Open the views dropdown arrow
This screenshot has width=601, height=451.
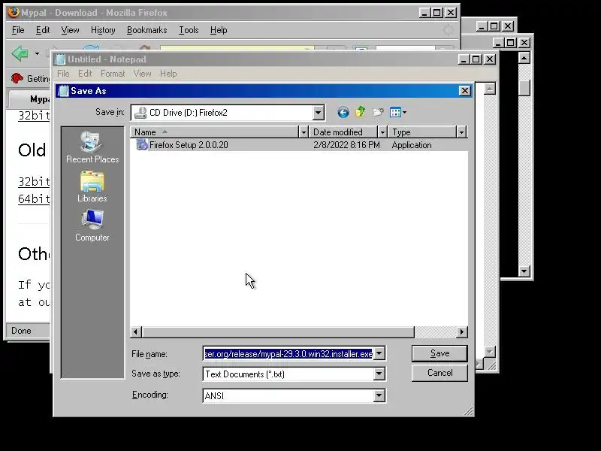point(404,112)
